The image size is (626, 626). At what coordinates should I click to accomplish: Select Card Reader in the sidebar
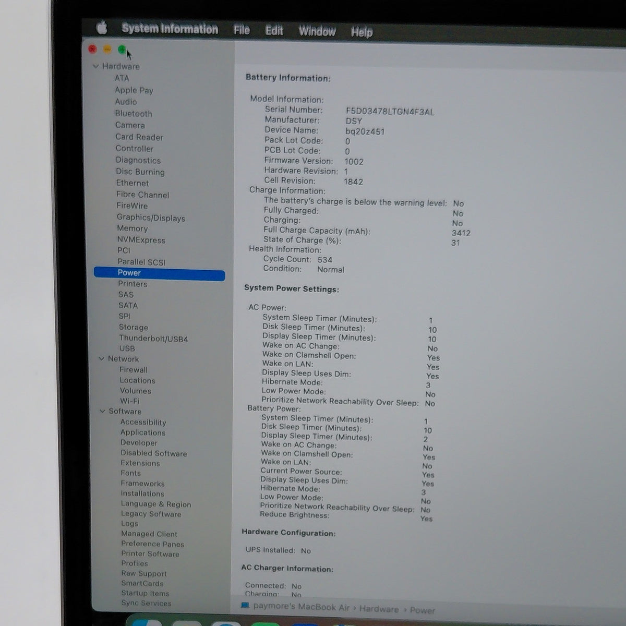coord(139,137)
